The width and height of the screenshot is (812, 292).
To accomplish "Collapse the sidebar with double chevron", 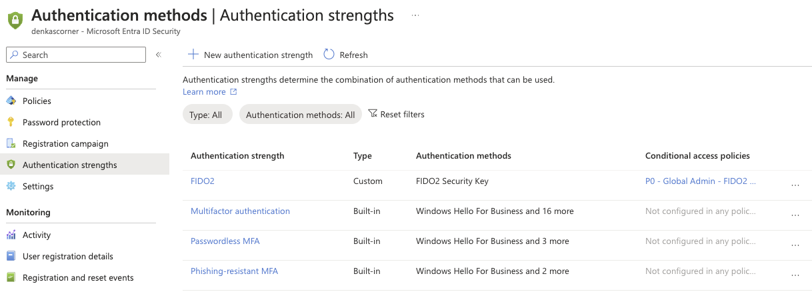I will point(159,55).
